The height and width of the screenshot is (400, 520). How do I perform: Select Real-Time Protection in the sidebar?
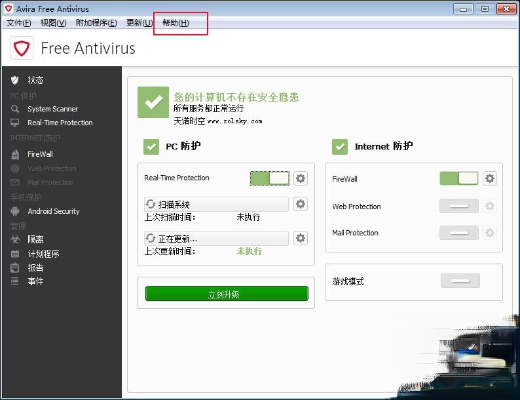click(60, 123)
